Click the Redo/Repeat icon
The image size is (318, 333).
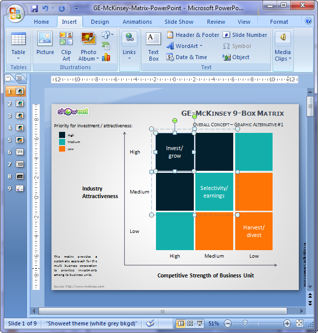point(62,9)
